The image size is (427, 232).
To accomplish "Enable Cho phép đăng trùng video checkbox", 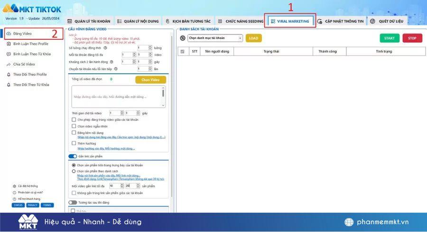I will [x=74, y=120].
